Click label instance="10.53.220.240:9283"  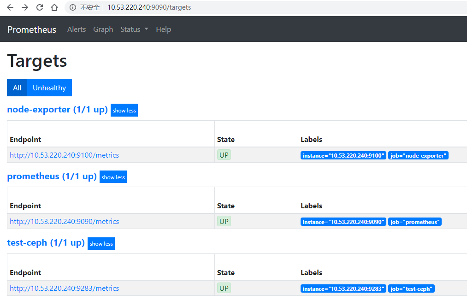343,288
